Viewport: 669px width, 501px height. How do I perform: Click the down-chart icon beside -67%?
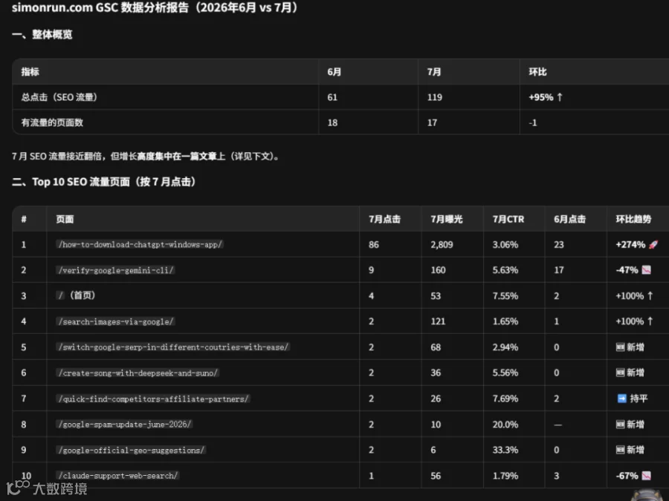pos(647,476)
